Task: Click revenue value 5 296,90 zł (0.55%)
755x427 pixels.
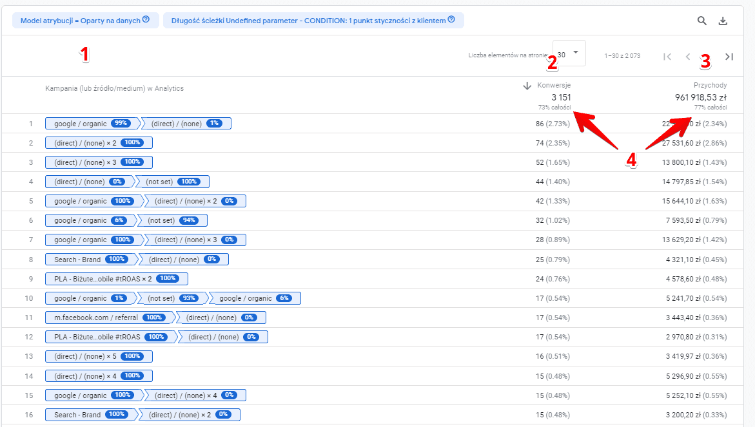Action: click(x=696, y=375)
